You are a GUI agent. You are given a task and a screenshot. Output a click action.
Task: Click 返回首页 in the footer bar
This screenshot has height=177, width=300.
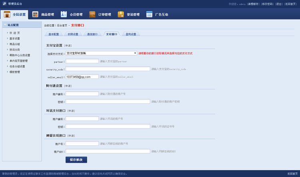[x=292, y=174]
